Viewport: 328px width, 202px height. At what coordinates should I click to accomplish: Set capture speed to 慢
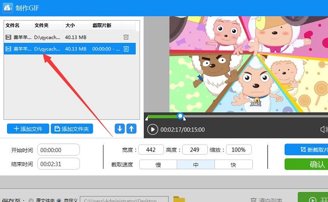pyautogui.click(x=158, y=165)
